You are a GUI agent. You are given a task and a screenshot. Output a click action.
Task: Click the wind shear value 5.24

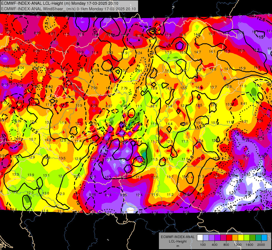261,138
